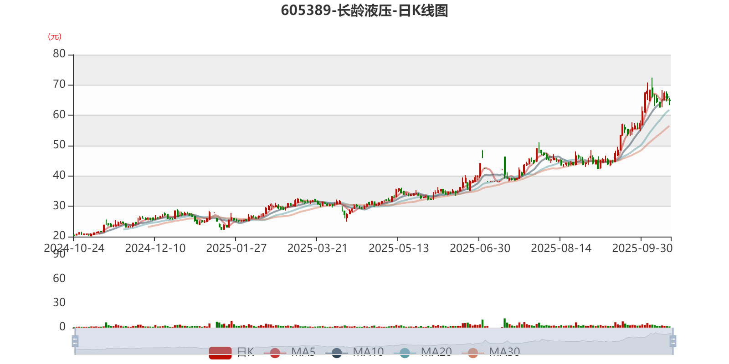
Task: Click the chart title 605389-长龄液压-日K线图
Action: click(x=364, y=10)
